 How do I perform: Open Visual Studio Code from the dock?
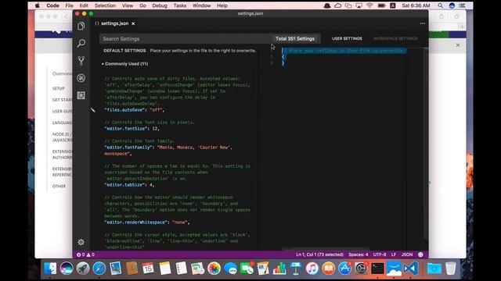[x=410, y=269]
